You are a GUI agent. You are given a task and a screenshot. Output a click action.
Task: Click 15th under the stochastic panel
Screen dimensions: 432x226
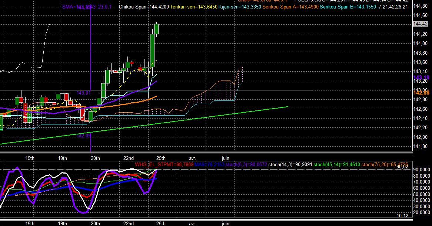[30, 223]
